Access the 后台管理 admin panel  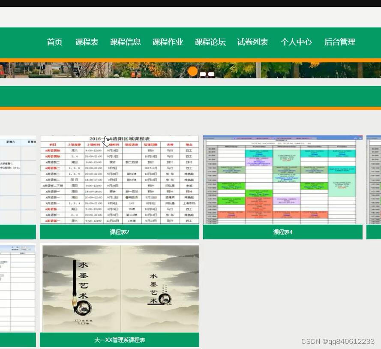339,42
